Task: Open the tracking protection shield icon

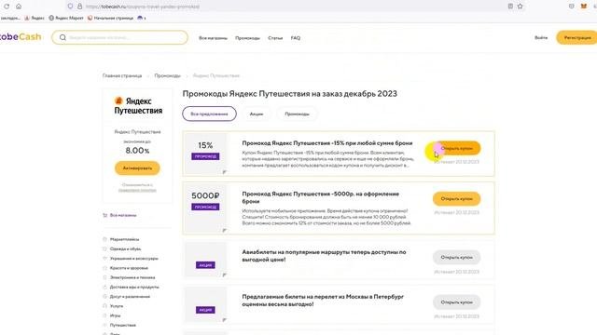Action: click(70, 7)
